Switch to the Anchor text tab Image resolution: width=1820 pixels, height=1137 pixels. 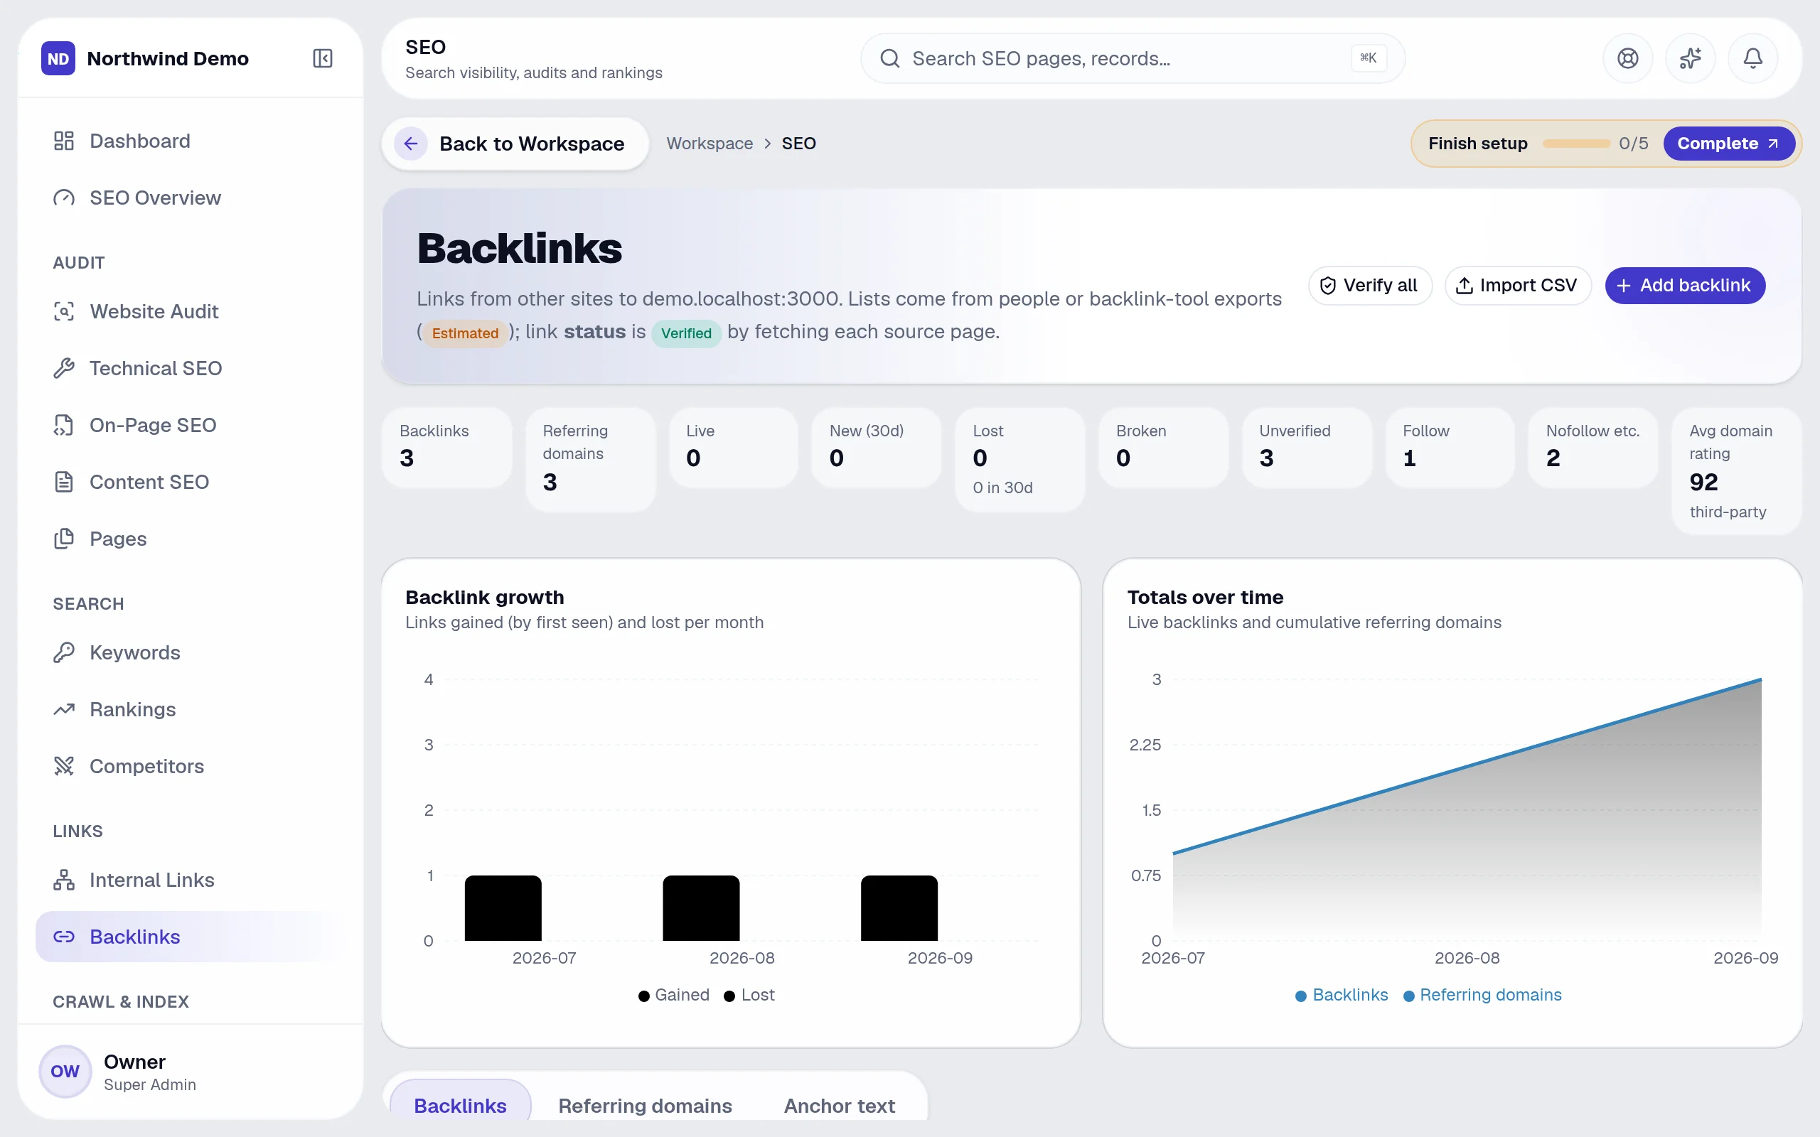pos(840,1106)
